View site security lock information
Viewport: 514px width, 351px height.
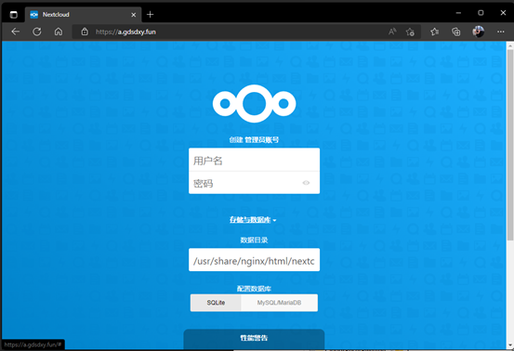tap(85, 32)
